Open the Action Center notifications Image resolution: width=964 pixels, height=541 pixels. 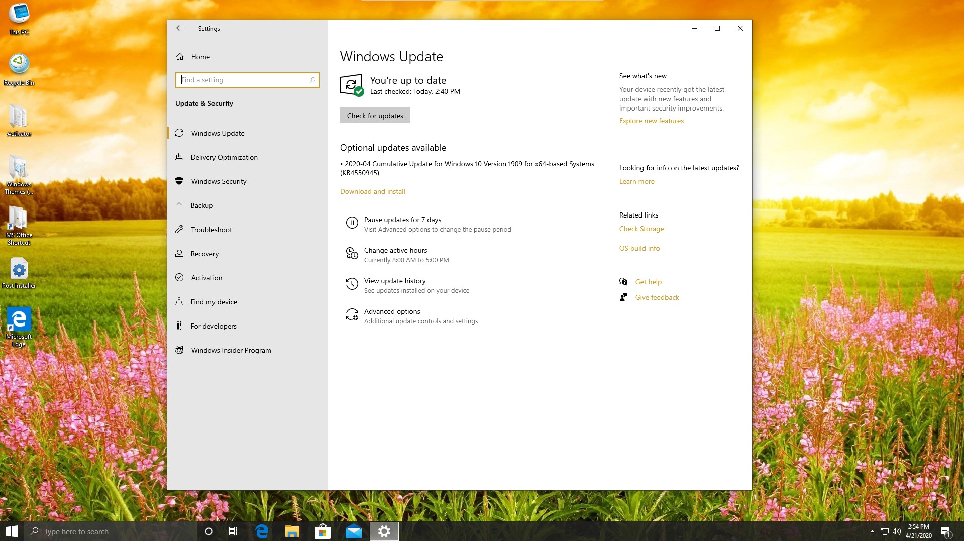tap(946, 531)
